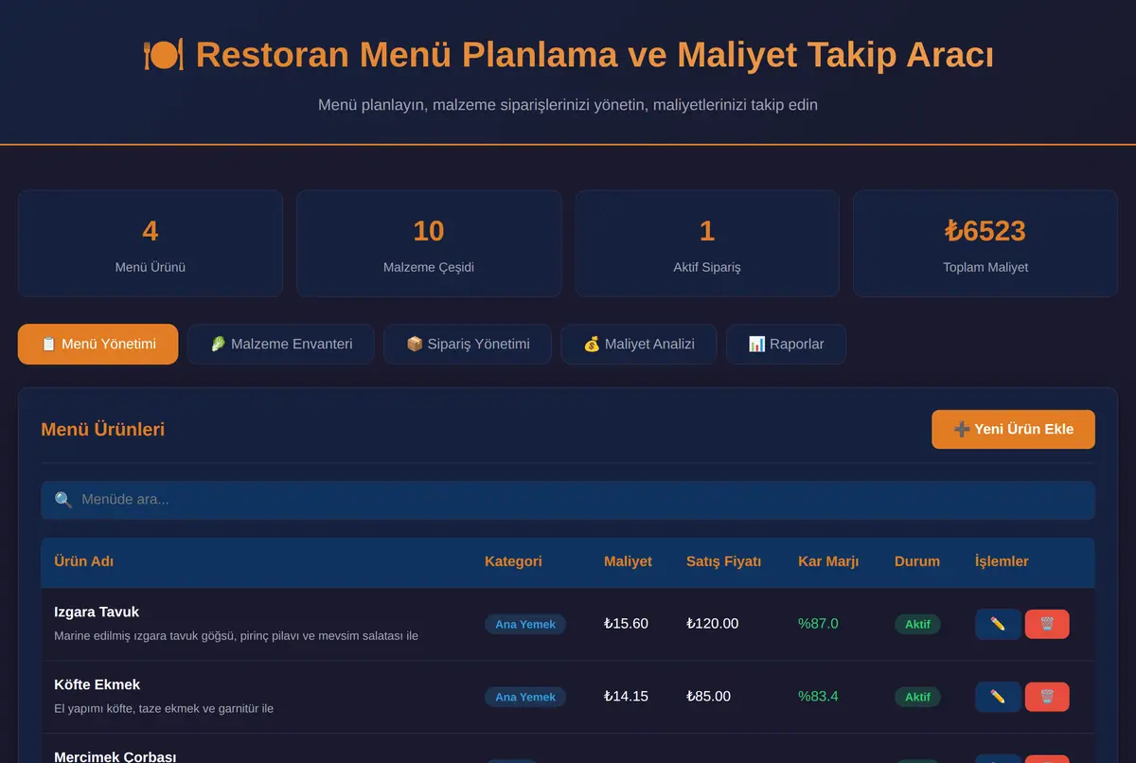
Task: Focus the Menüde ara search field
Action: (x=568, y=500)
